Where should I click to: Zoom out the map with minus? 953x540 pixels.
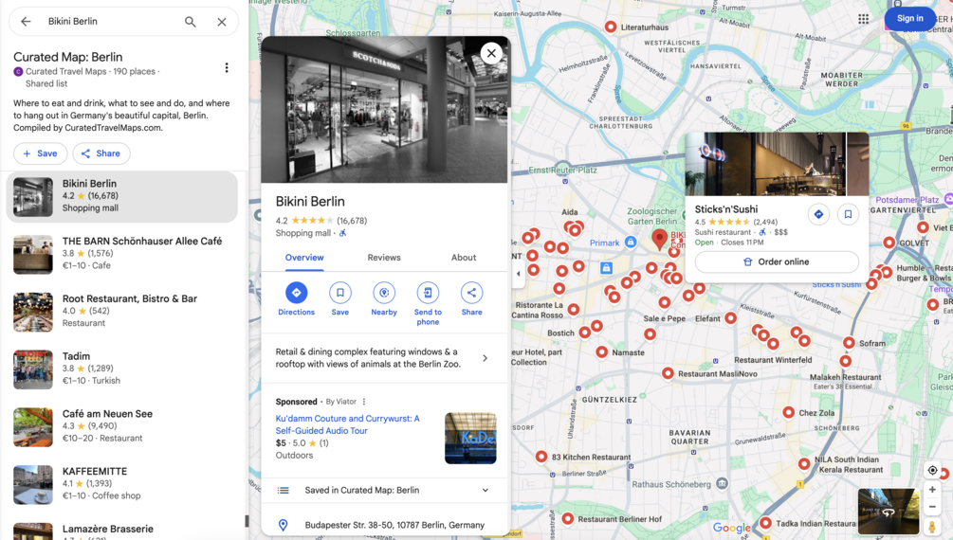coord(932,507)
